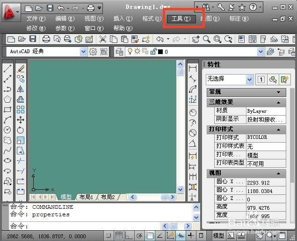
Task: Click the Cut scissors icon
Action: (x=102, y=39)
